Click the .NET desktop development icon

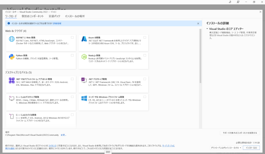pos(84,80)
